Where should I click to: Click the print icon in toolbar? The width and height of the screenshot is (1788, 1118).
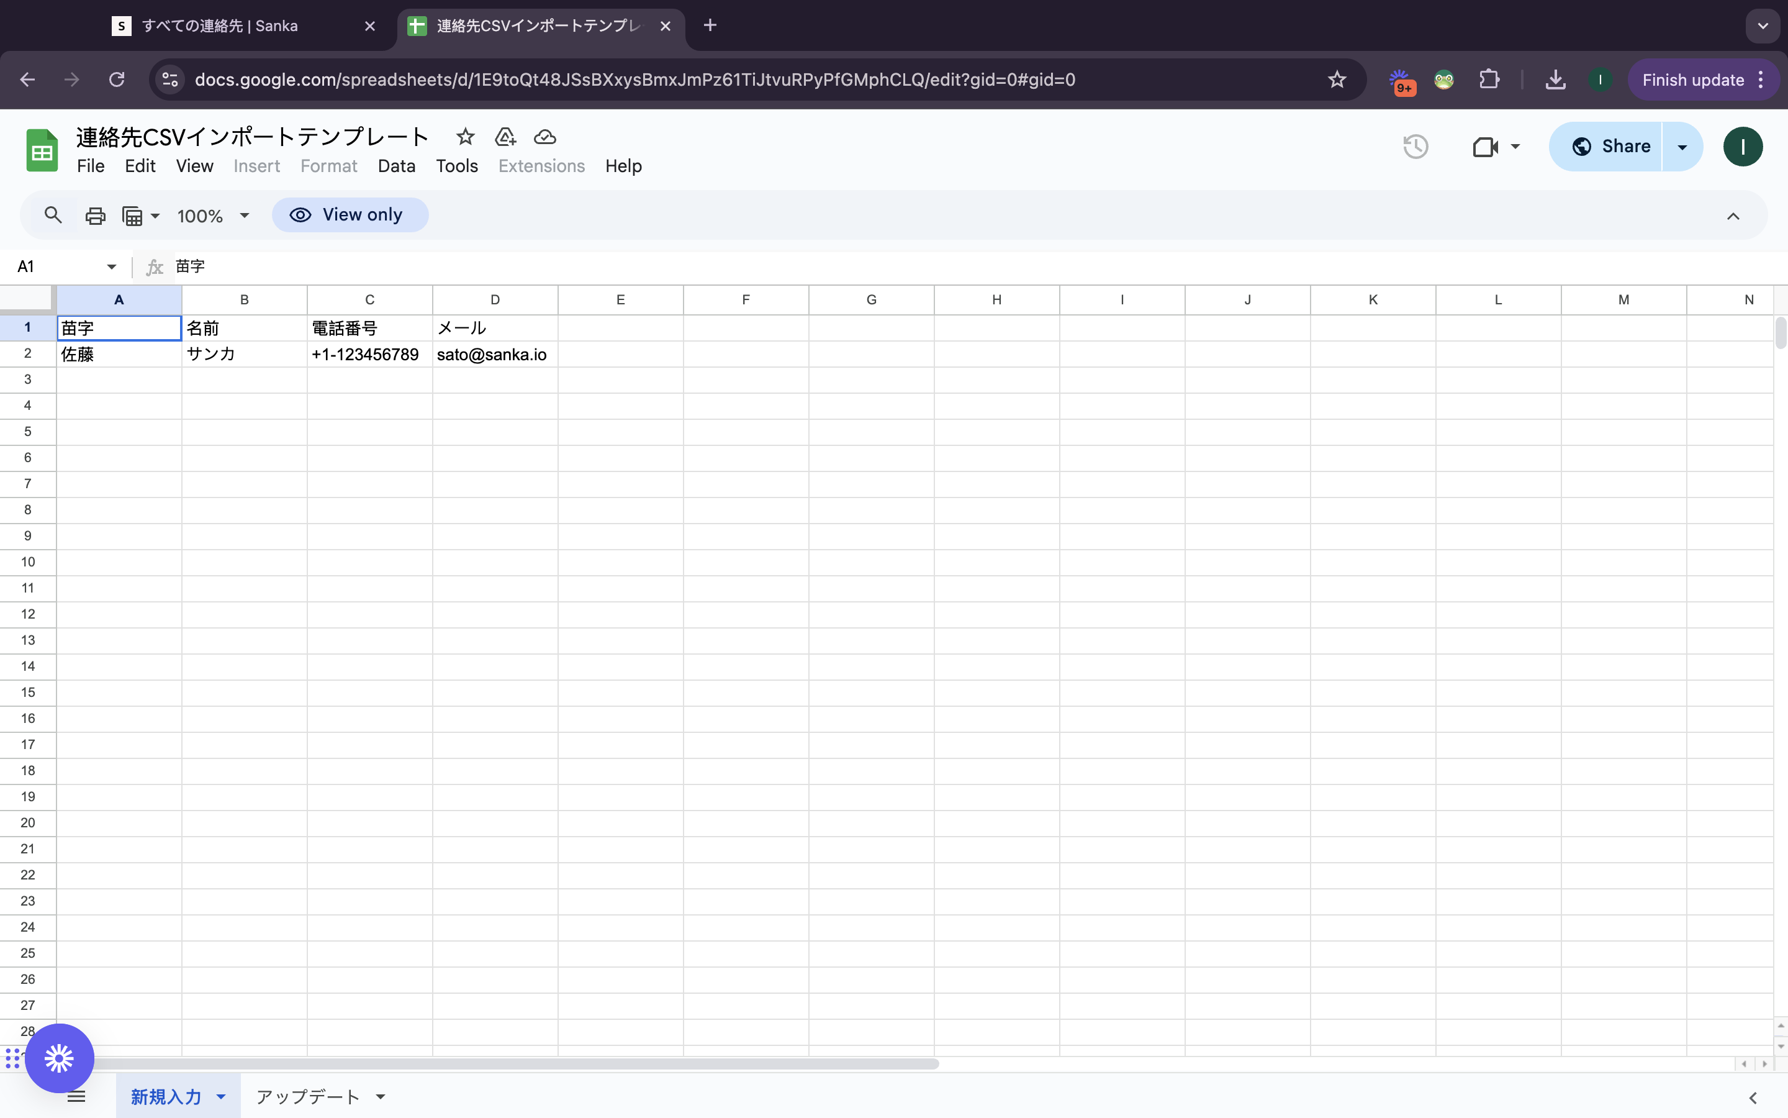[x=96, y=216]
